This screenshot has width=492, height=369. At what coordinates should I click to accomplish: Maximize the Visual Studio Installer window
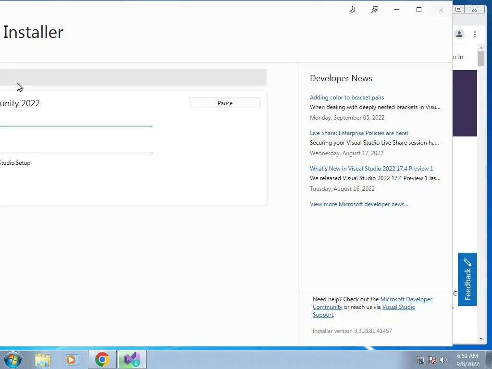(419, 10)
